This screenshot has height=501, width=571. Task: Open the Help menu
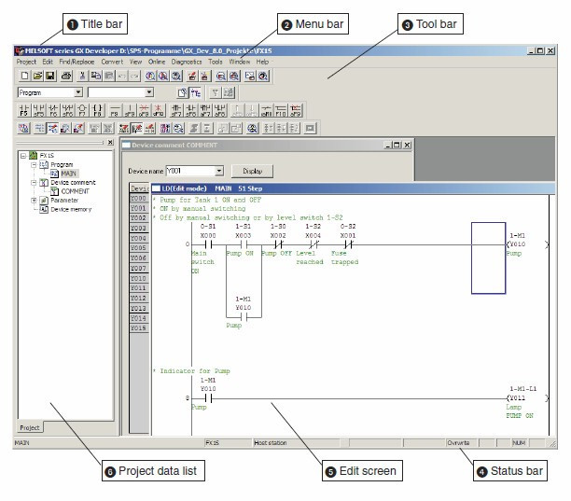(x=262, y=62)
